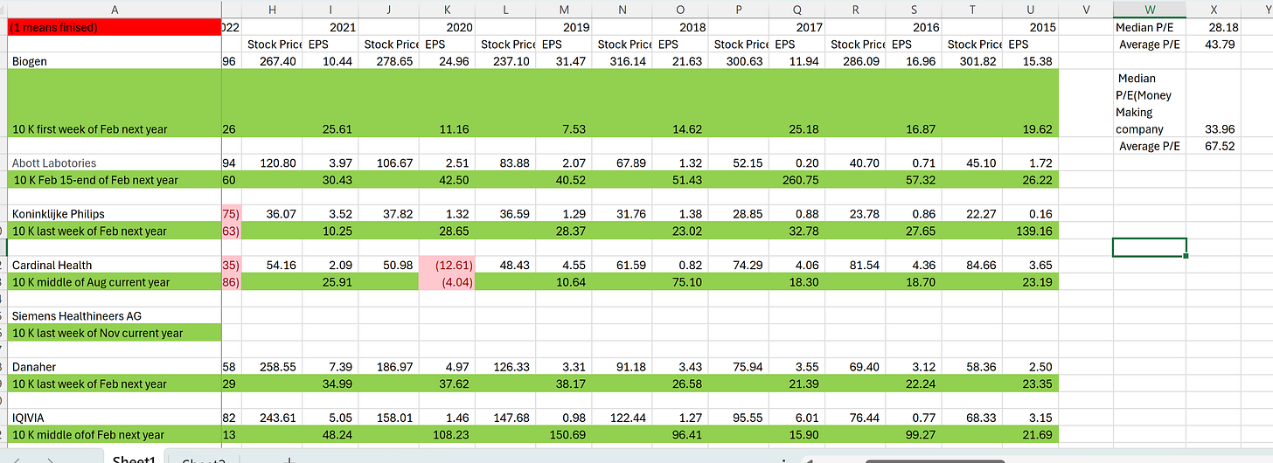Select column X header
Image resolution: width=1273 pixels, height=463 pixels.
point(1214,9)
